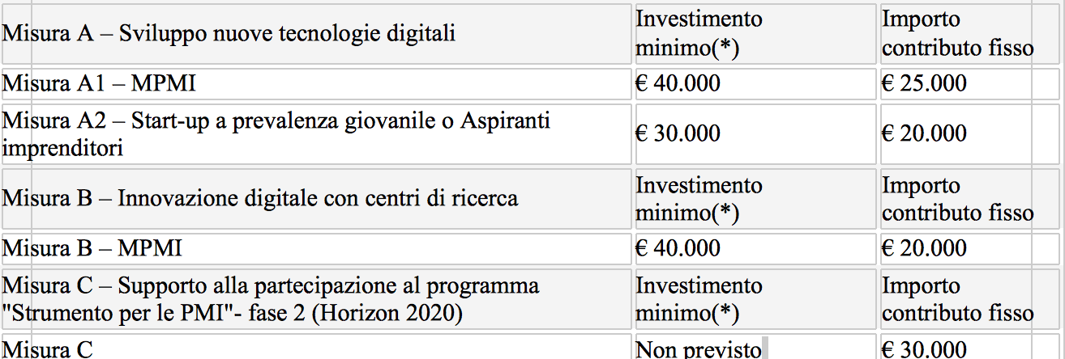The width and height of the screenshot is (1065, 359).
Task: Select the Misura A2 Start-up row text
Action: (316, 134)
